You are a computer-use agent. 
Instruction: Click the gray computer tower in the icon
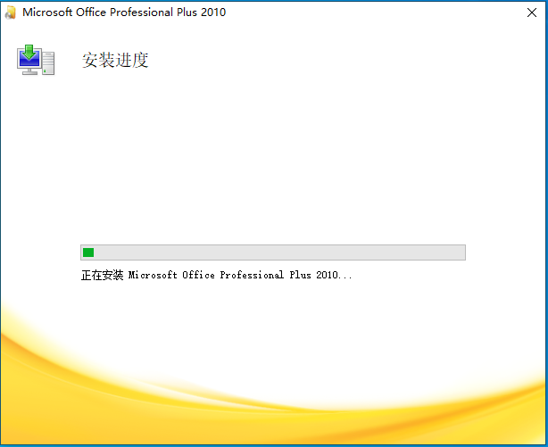[48, 63]
